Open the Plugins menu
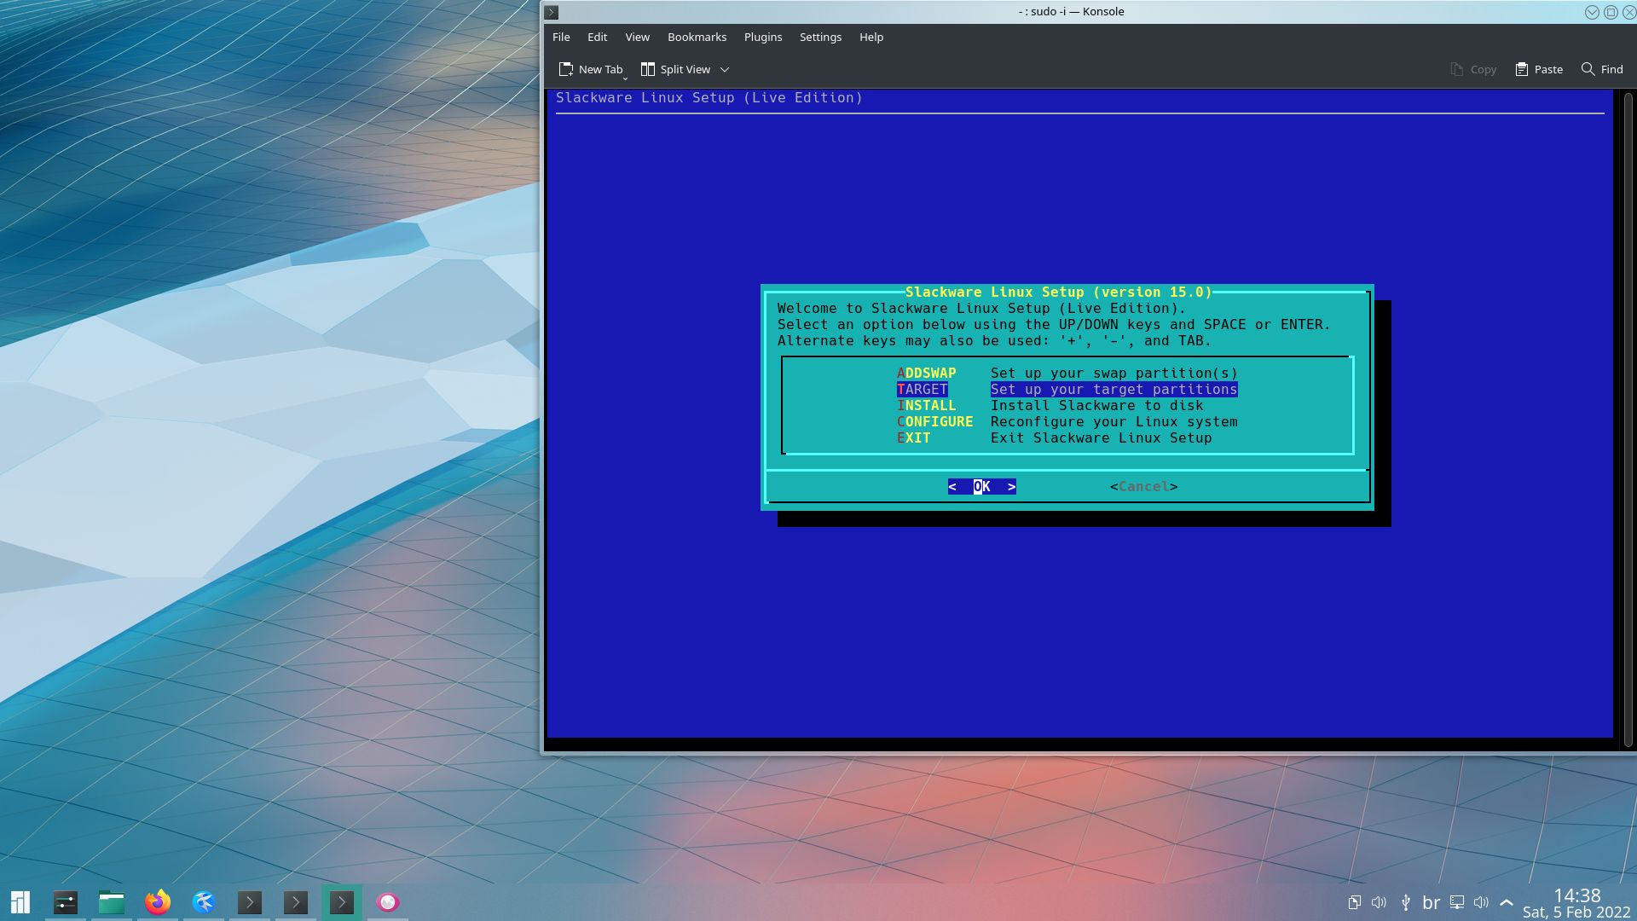The height and width of the screenshot is (921, 1637). tap(762, 37)
